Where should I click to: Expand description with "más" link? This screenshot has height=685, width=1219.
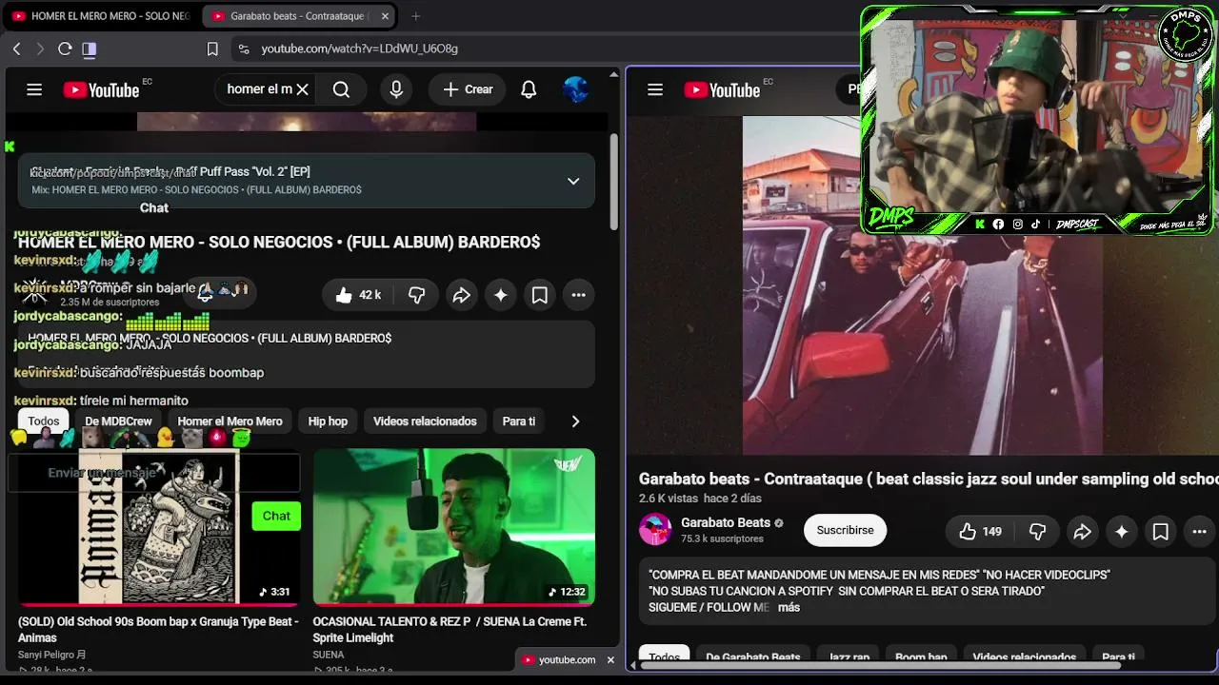[789, 607]
